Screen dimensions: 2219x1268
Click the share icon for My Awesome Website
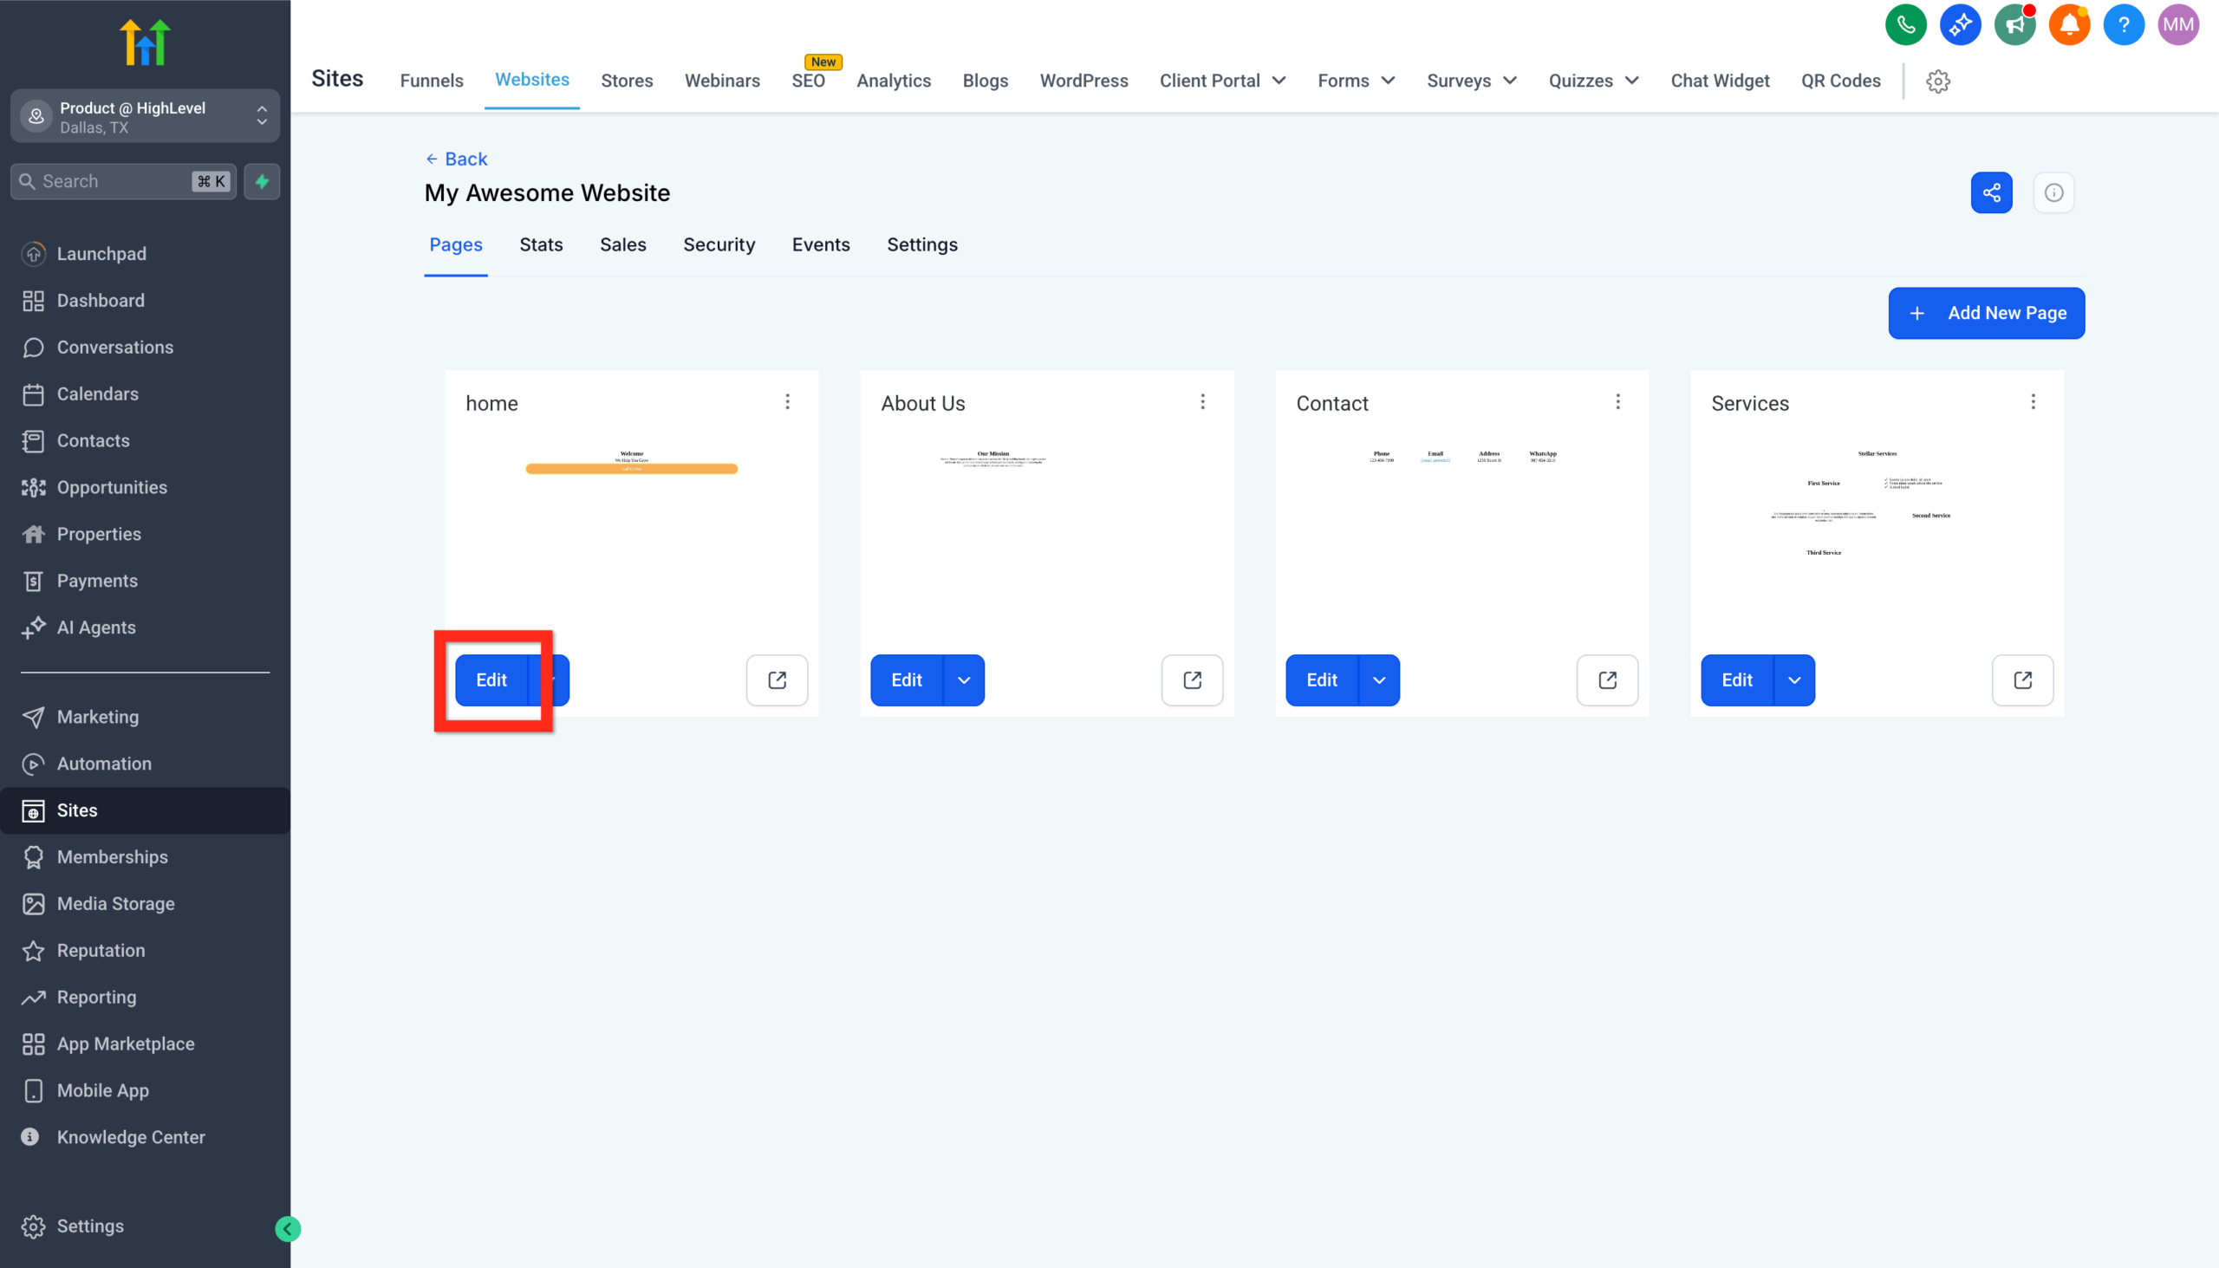[1992, 192]
